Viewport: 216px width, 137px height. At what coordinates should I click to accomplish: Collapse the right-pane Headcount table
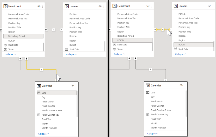(119, 54)
